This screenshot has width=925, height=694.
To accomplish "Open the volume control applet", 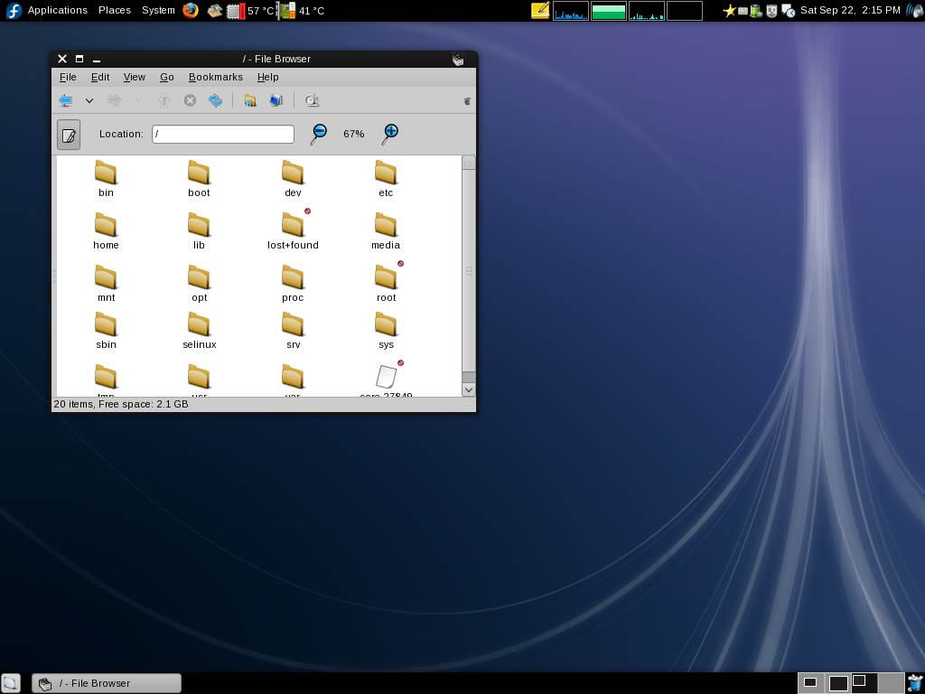I will [914, 11].
